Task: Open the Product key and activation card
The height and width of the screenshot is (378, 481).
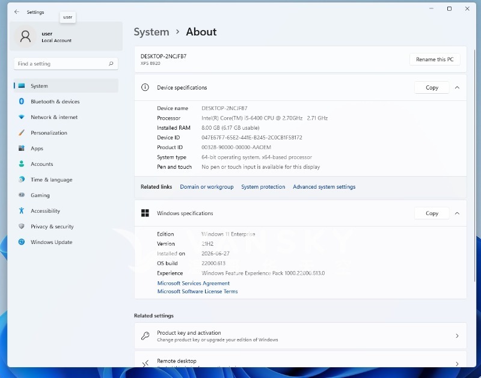Action: [x=300, y=336]
